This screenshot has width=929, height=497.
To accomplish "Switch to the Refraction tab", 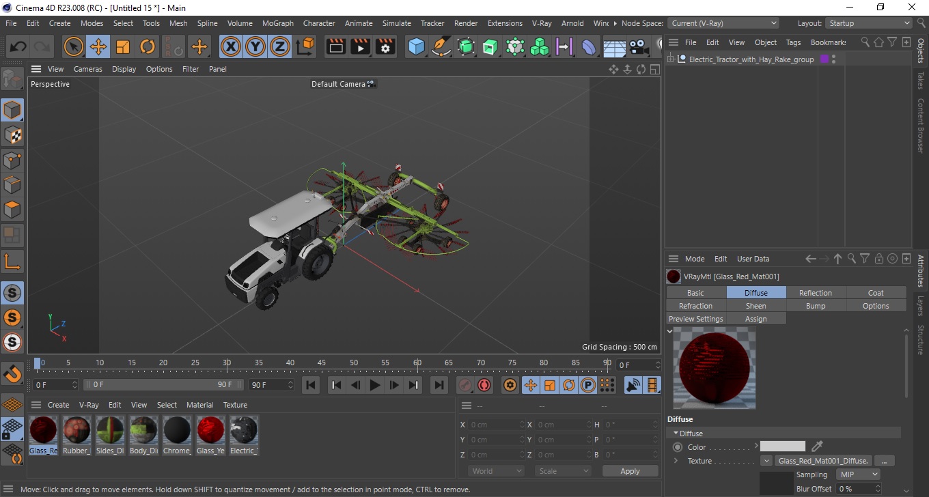I will click(695, 306).
